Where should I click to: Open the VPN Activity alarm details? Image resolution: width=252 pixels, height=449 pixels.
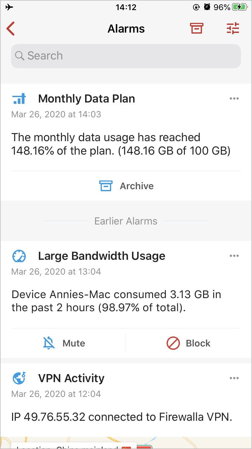click(71, 378)
